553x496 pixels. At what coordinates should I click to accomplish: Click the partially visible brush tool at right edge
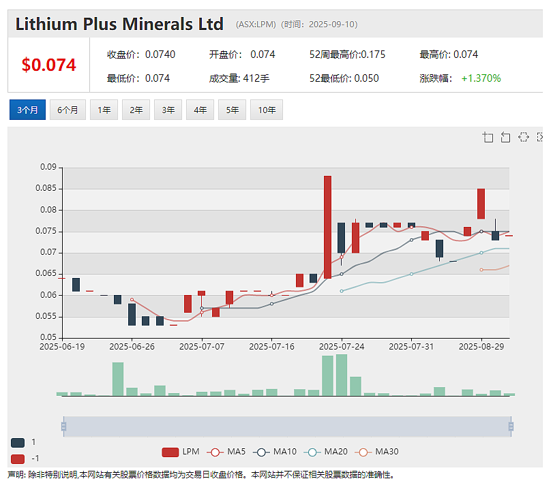point(539,137)
